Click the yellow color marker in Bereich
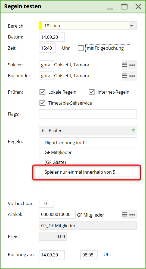Viewport: 146px width, 269px height. [x=41, y=26]
